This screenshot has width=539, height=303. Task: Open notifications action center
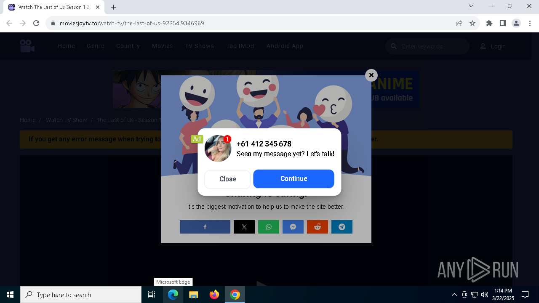click(525, 295)
